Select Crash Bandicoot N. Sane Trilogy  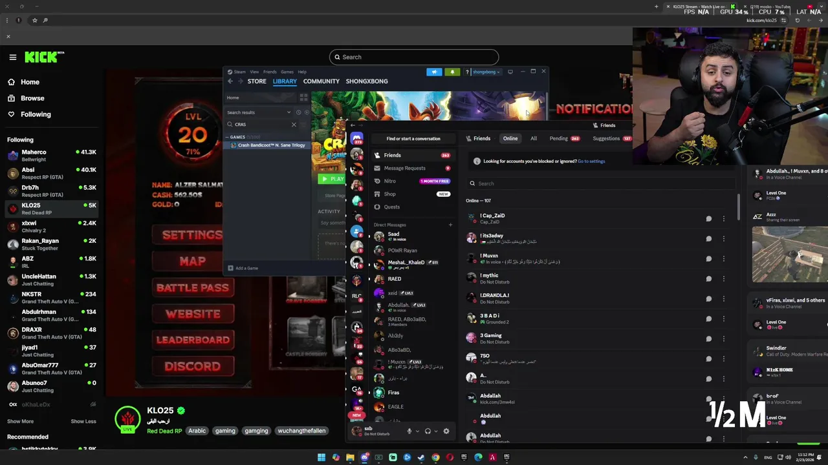[x=266, y=145]
